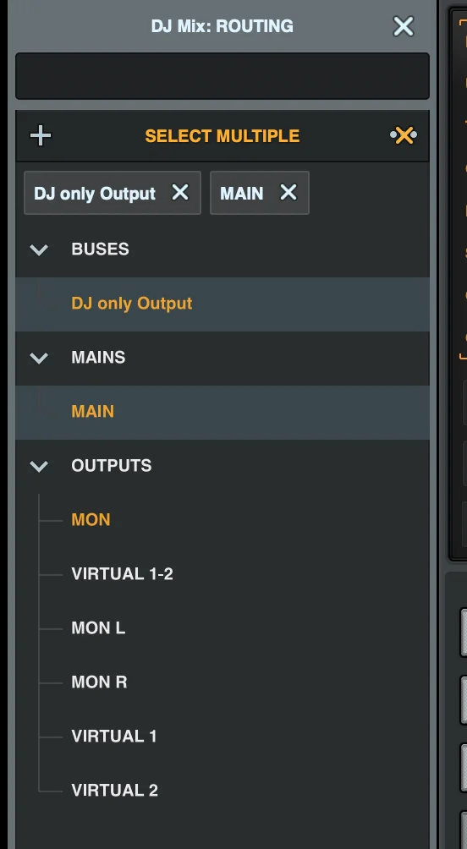467x849 pixels.
Task: Click the MAIN chip label
Action: [242, 194]
